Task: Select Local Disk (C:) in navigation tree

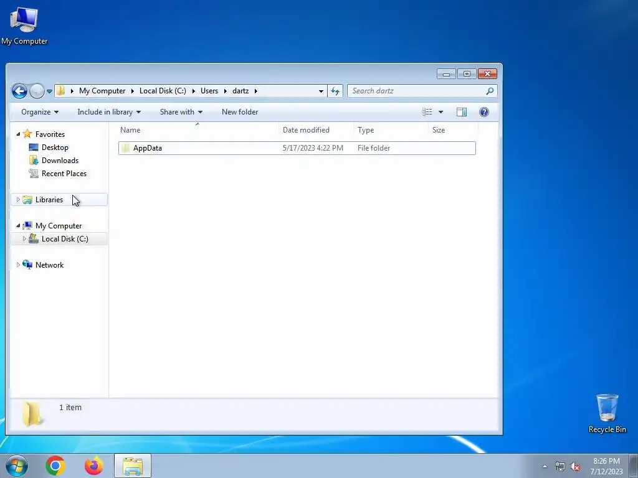Action: point(65,239)
